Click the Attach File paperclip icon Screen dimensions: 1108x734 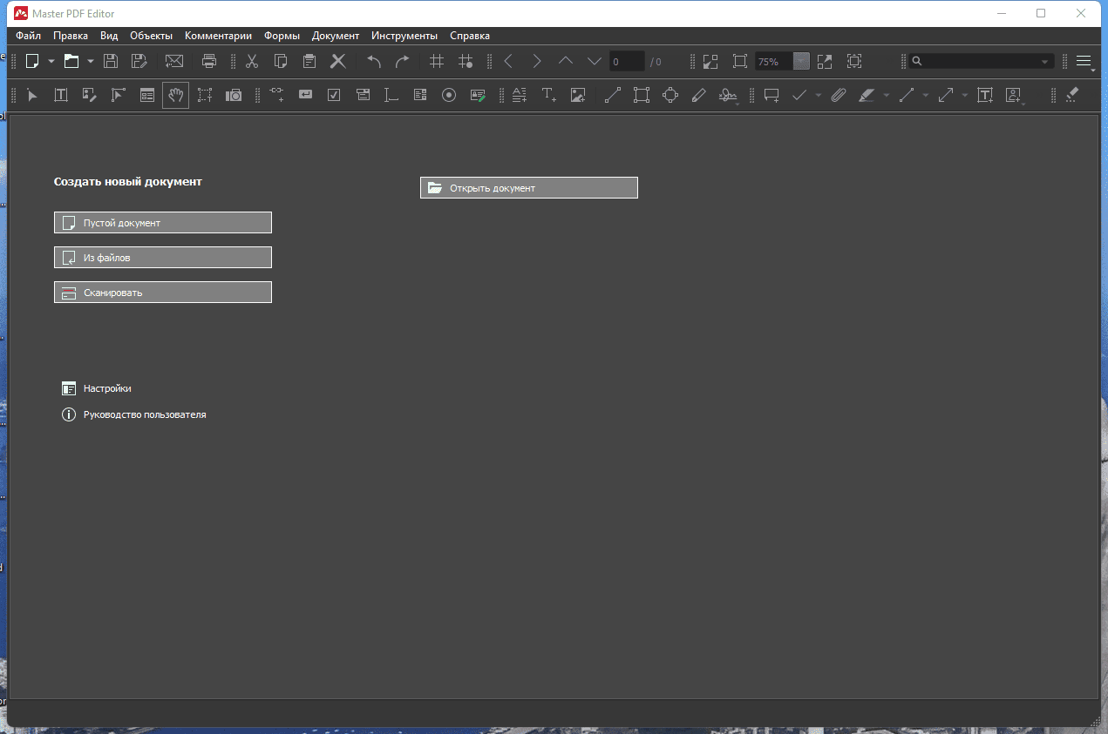[x=838, y=95]
